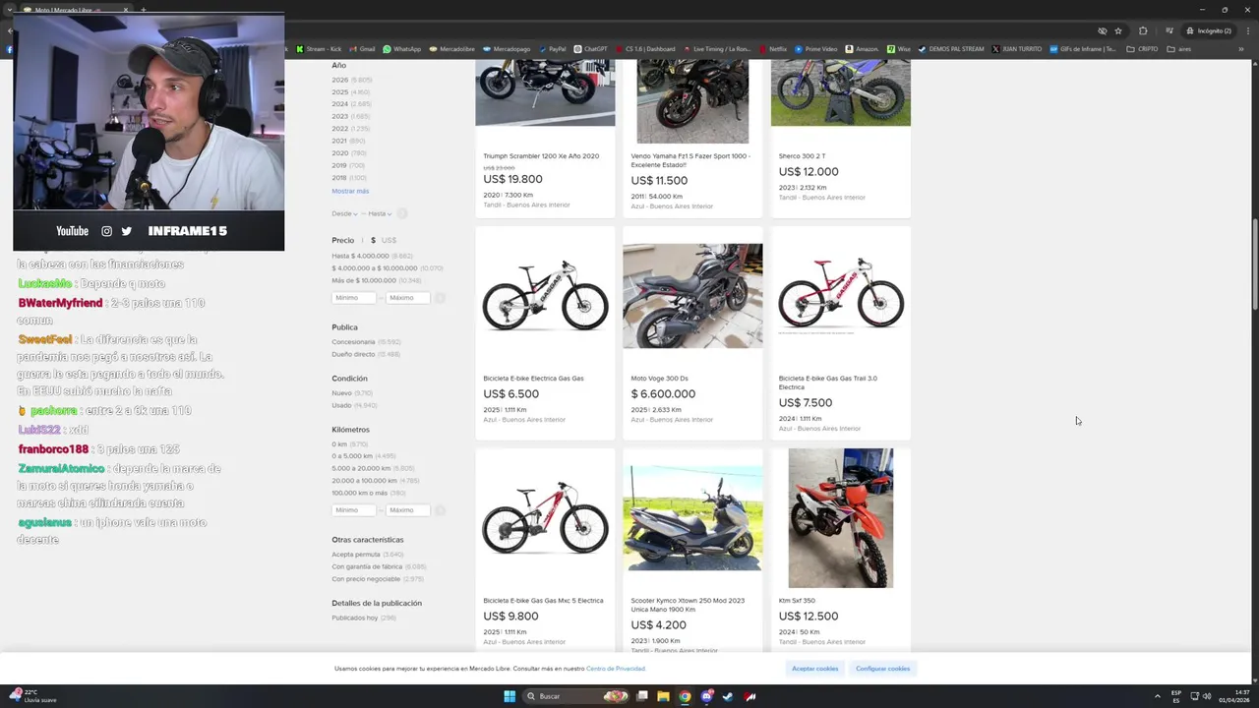This screenshot has width=1259, height=708.
Task: Open Discord from the taskbar
Action: (x=706, y=696)
